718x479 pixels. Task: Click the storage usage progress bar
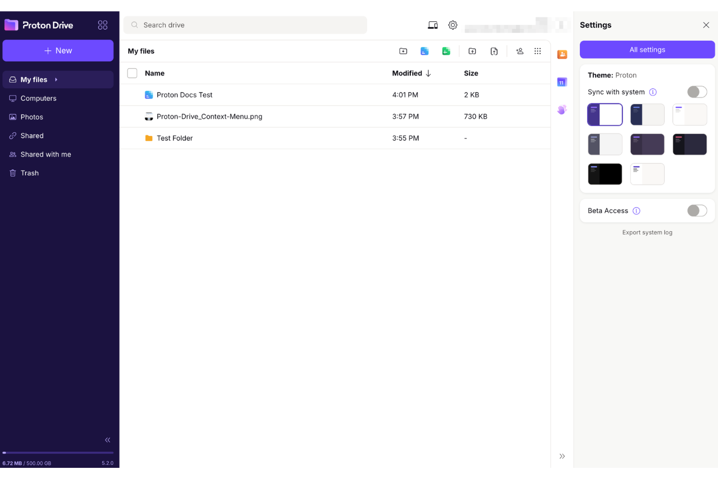(x=58, y=453)
